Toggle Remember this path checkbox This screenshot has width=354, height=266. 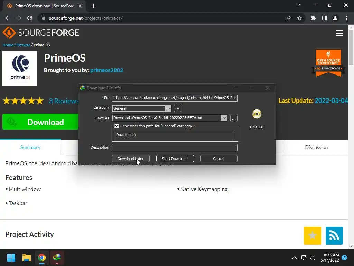click(117, 126)
